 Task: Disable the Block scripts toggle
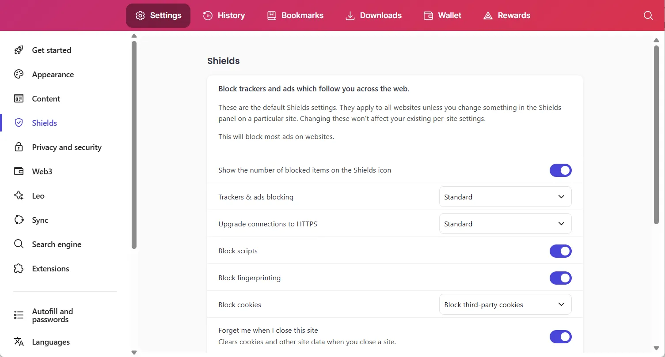(x=560, y=251)
